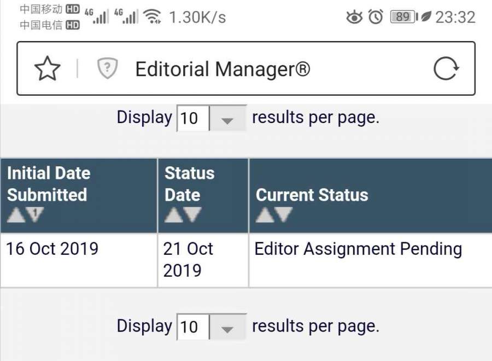Tap the eye comfort icon in the status bar
The image size is (492, 361).
click(x=354, y=18)
